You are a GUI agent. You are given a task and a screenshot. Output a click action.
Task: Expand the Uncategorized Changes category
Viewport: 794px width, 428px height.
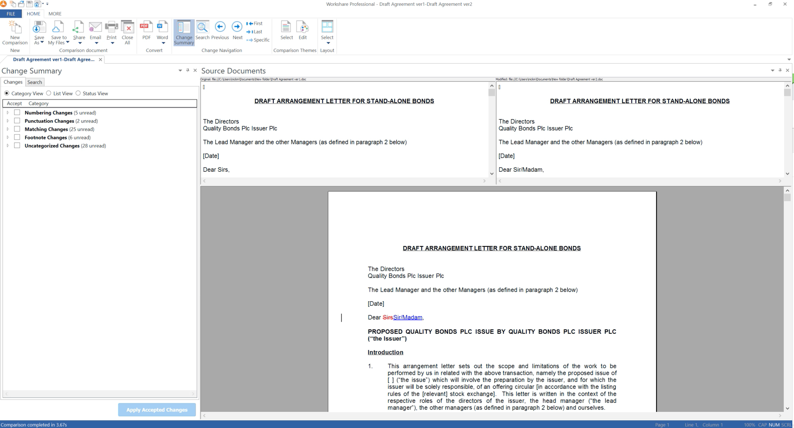point(8,145)
